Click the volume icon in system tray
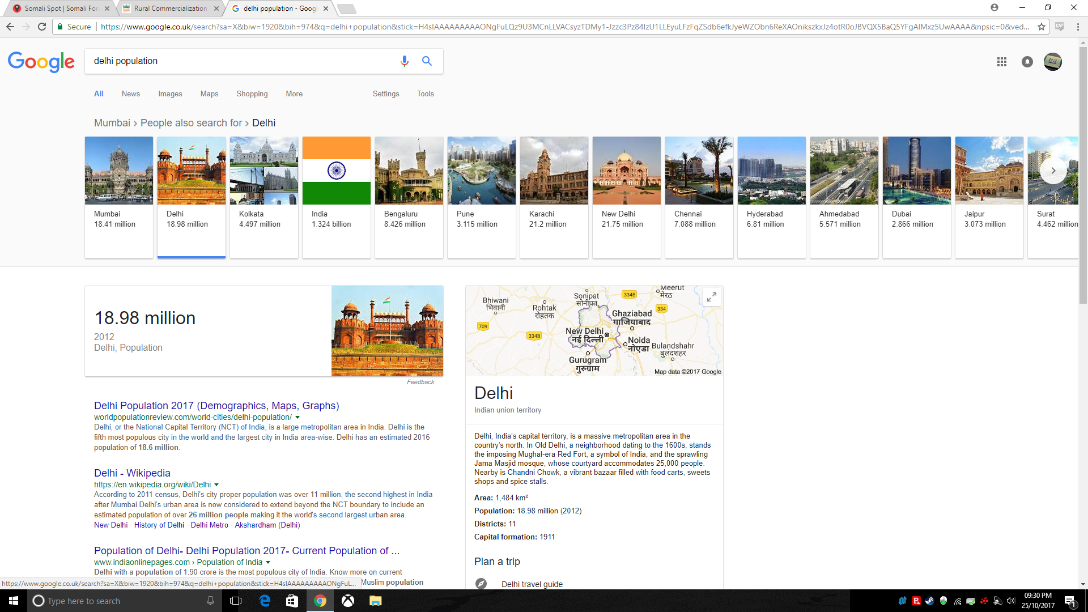 click(x=1011, y=601)
